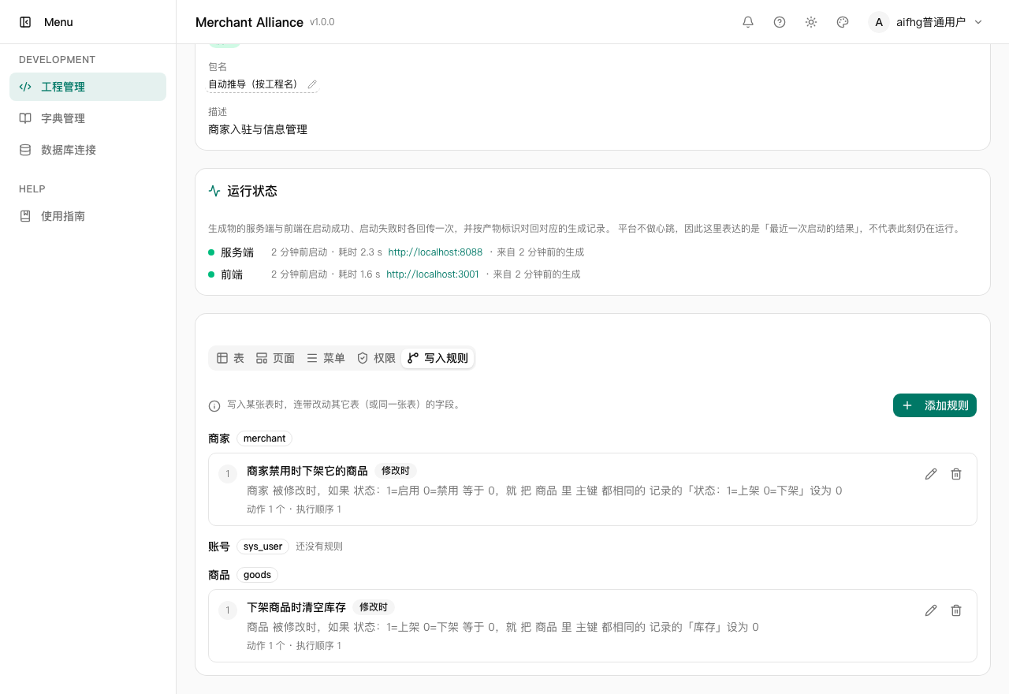The image size is (1009, 694).
Task: Click the 添加规则 button
Action: (935, 405)
